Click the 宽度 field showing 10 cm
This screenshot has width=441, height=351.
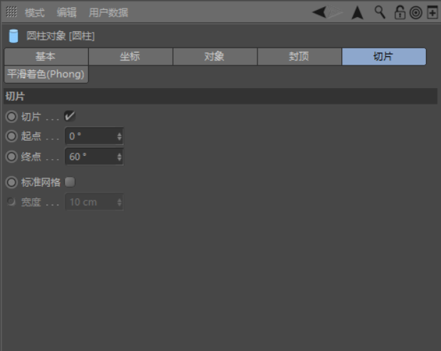tap(94, 202)
